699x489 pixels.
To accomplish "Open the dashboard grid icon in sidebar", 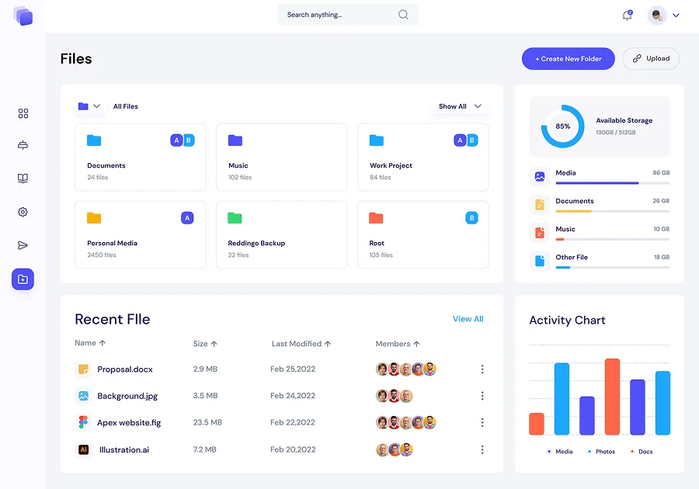I will pyautogui.click(x=23, y=113).
